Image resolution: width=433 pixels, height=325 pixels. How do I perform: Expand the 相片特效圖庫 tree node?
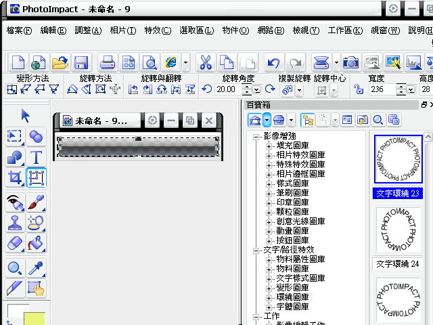pyautogui.click(x=269, y=156)
